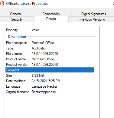The image size is (114, 118).
Task: Select the Product version row
Action: [50, 65]
